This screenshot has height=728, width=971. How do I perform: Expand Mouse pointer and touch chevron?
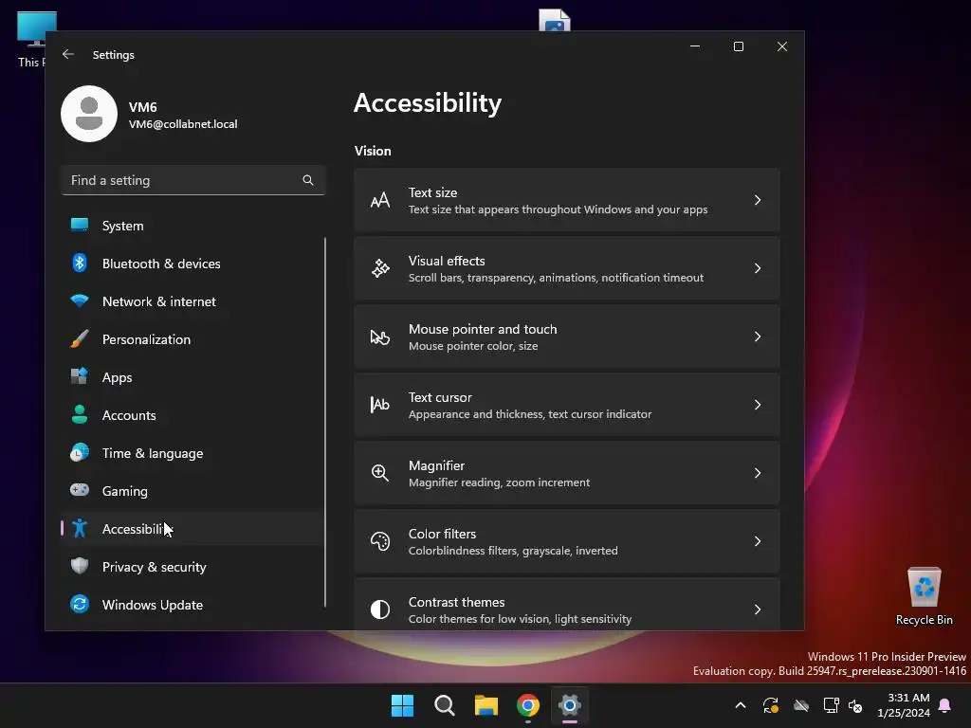[x=758, y=337]
